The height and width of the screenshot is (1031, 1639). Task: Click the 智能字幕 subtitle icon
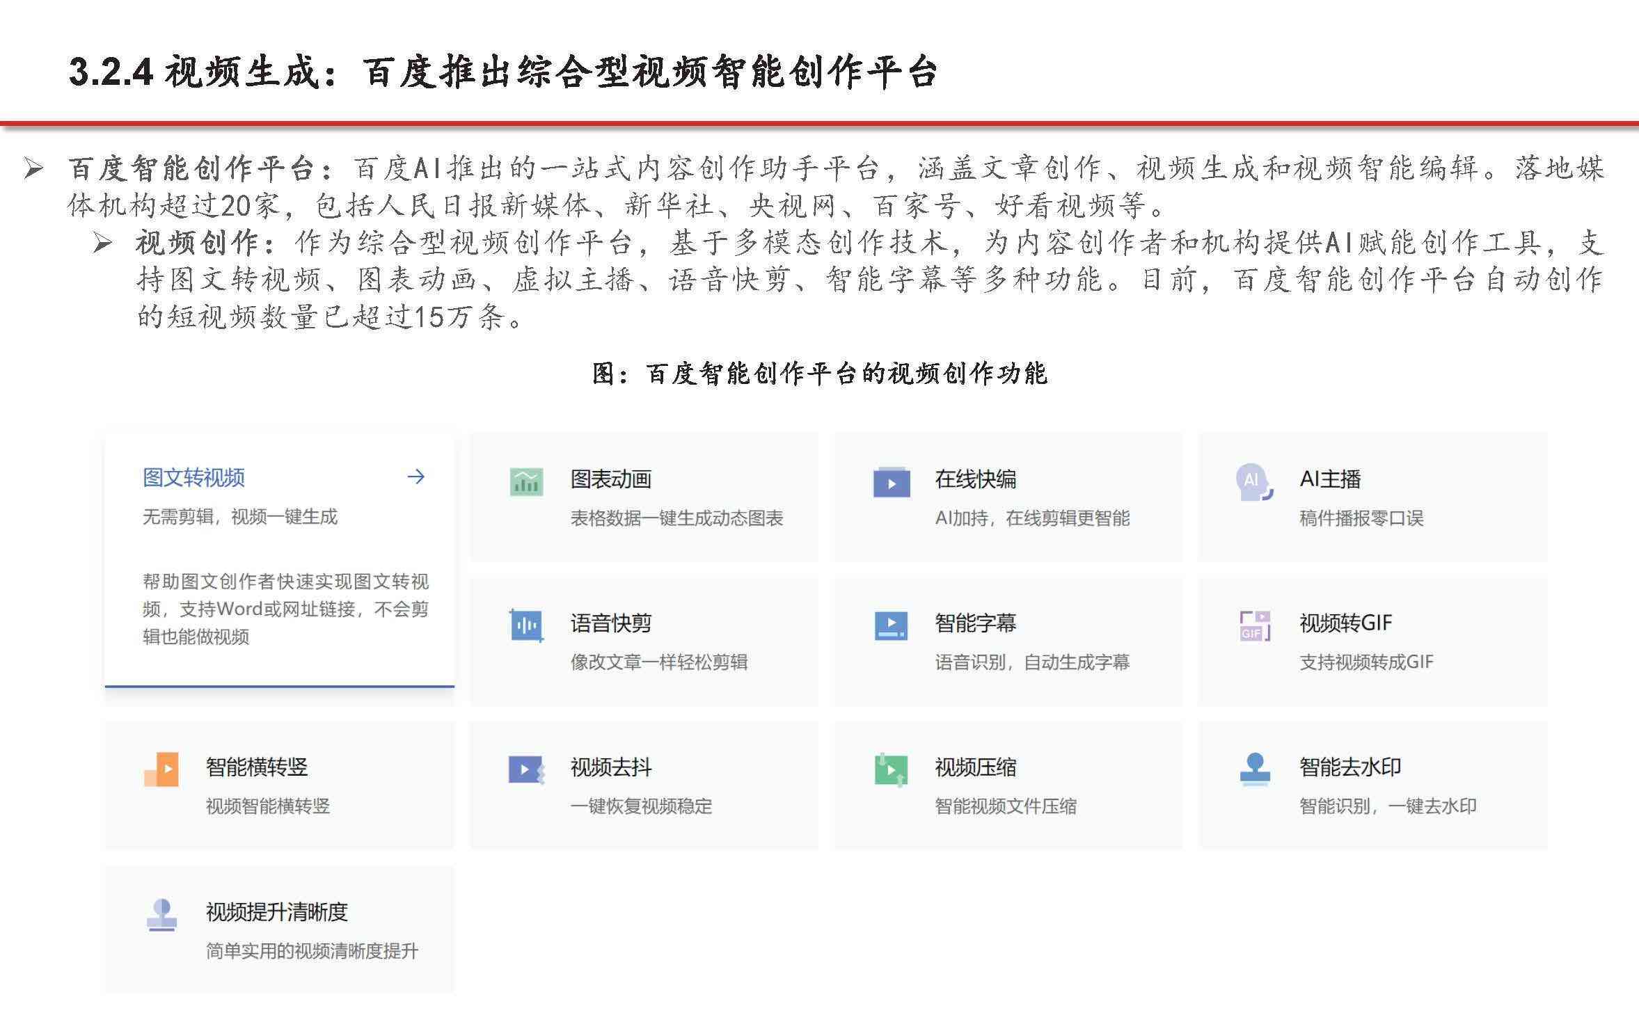tap(891, 625)
